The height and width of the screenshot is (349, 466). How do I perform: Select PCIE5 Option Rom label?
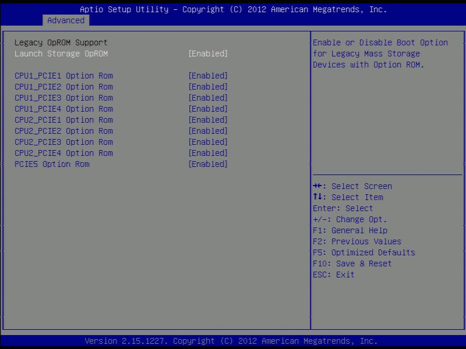[x=52, y=164]
